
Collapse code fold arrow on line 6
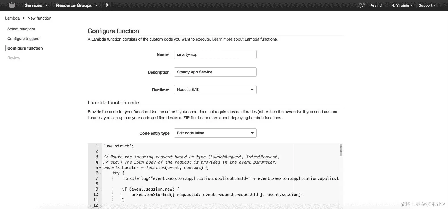100,173
